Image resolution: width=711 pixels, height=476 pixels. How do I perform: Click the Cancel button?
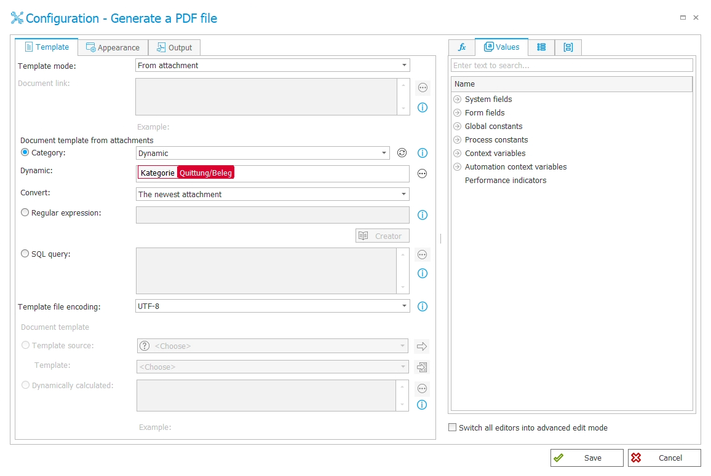664,458
